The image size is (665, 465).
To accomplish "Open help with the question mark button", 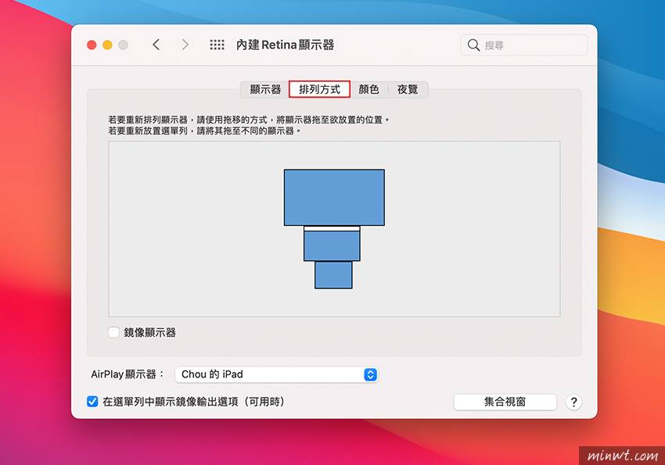I will (573, 402).
